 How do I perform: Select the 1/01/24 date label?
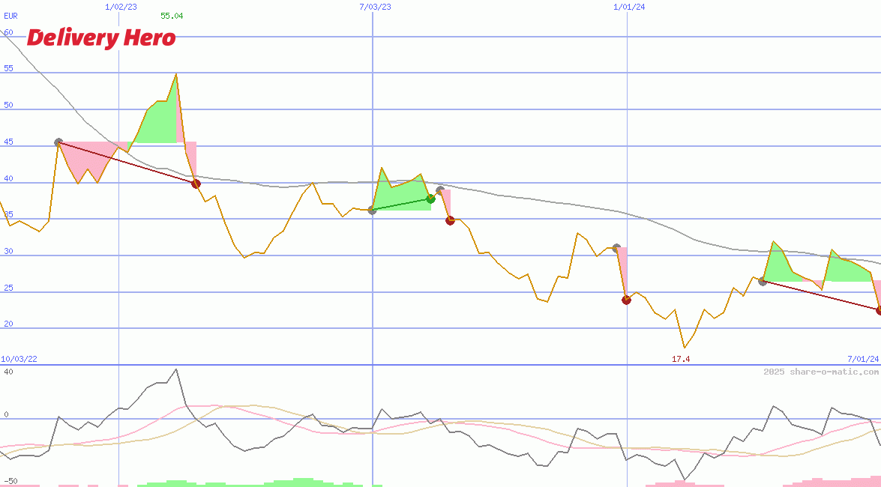(629, 7)
